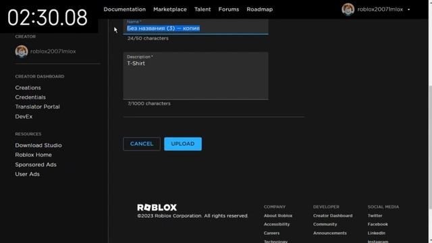Open User Ads
Image resolution: width=432 pixels, height=243 pixels.
point(27,174)
